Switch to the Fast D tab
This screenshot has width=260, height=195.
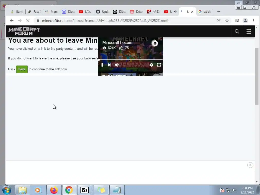click(x=34, y=12)
